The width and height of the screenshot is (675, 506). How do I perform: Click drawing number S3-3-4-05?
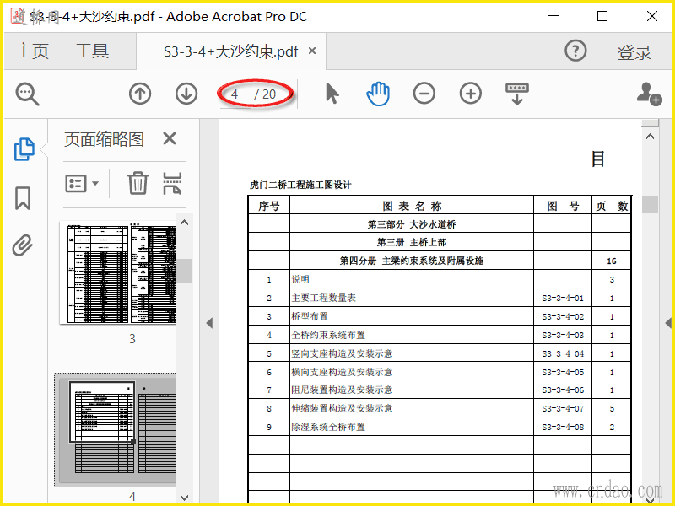point(563,372)
